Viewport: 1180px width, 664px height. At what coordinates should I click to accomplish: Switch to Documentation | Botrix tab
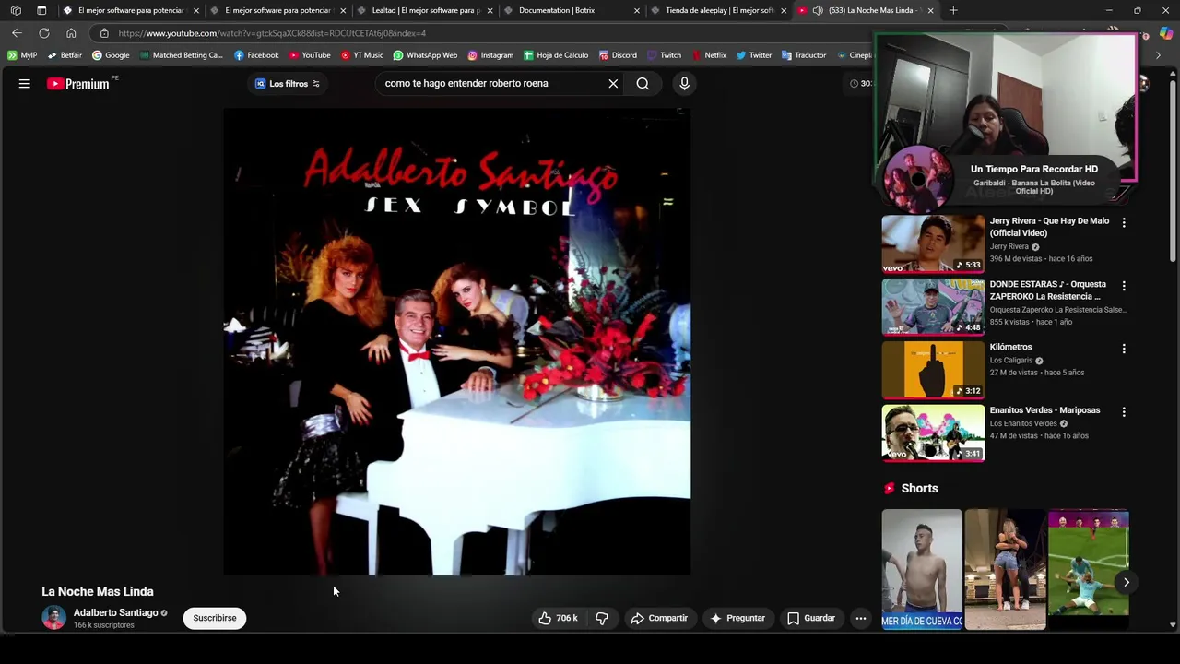coord(572,10)
